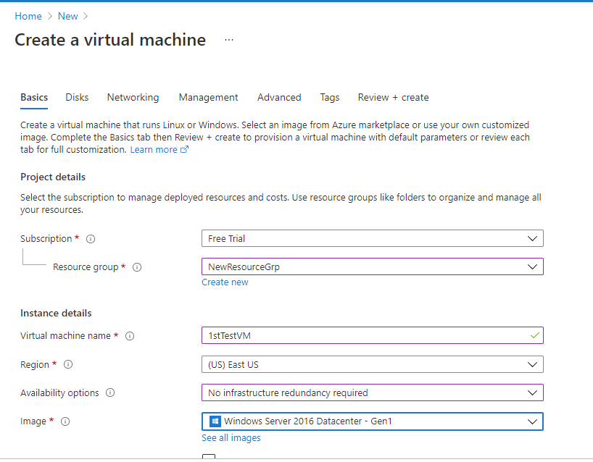Screen dimensions: 593x462
Task: Click Create new resource group link
Action: click(x=225, y=282)
